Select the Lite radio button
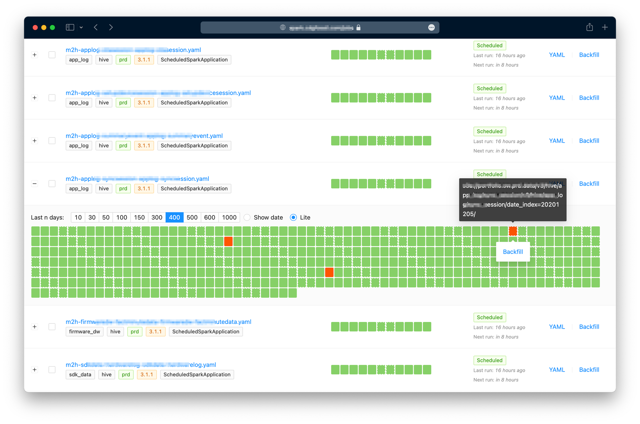Image resolution: width=640 pixels, height=424 pixels. tap(293, 217)
